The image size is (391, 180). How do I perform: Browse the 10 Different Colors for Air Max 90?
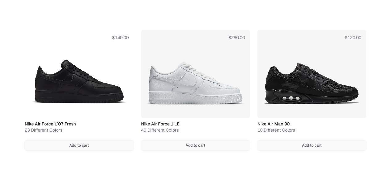coord(276,130)
